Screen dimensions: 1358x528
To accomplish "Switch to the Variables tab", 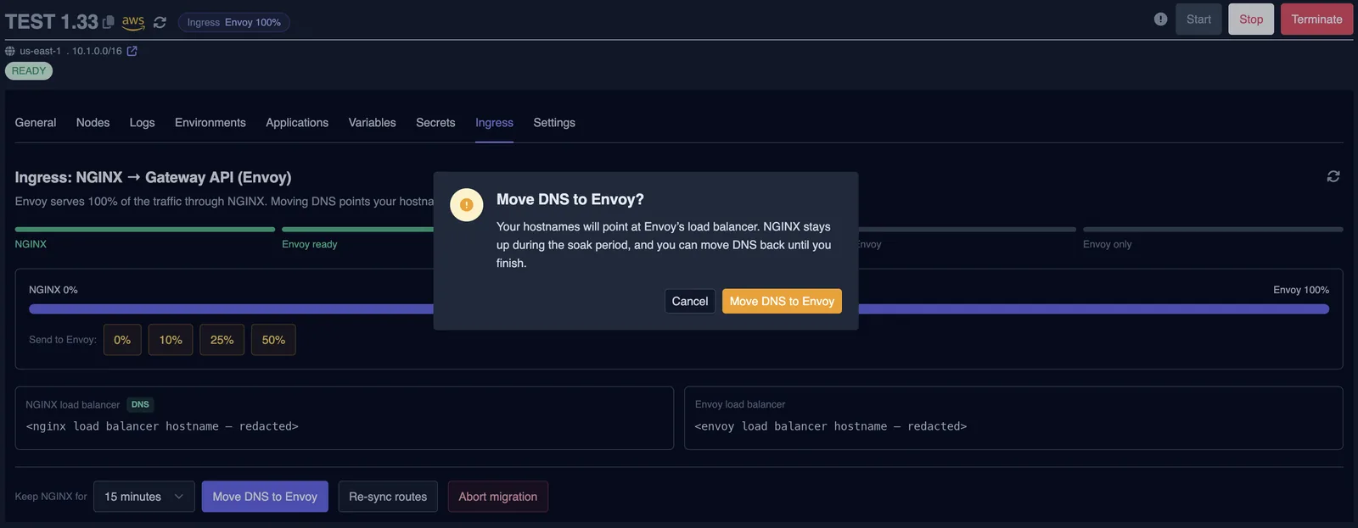I will coord(372,123).
